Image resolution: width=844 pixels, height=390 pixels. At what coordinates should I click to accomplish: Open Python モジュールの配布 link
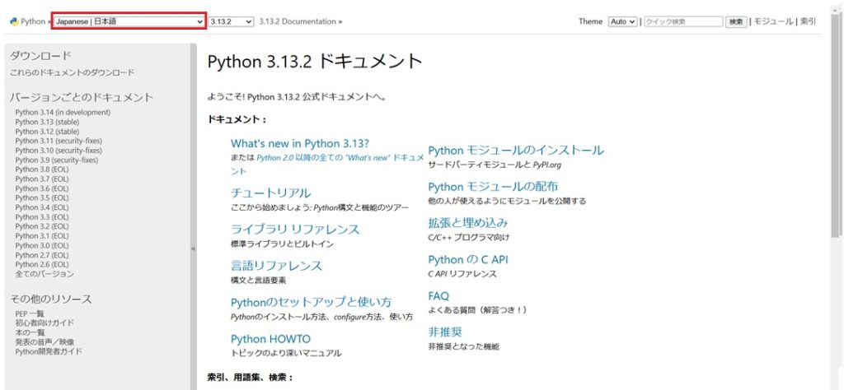coord(493,187)
